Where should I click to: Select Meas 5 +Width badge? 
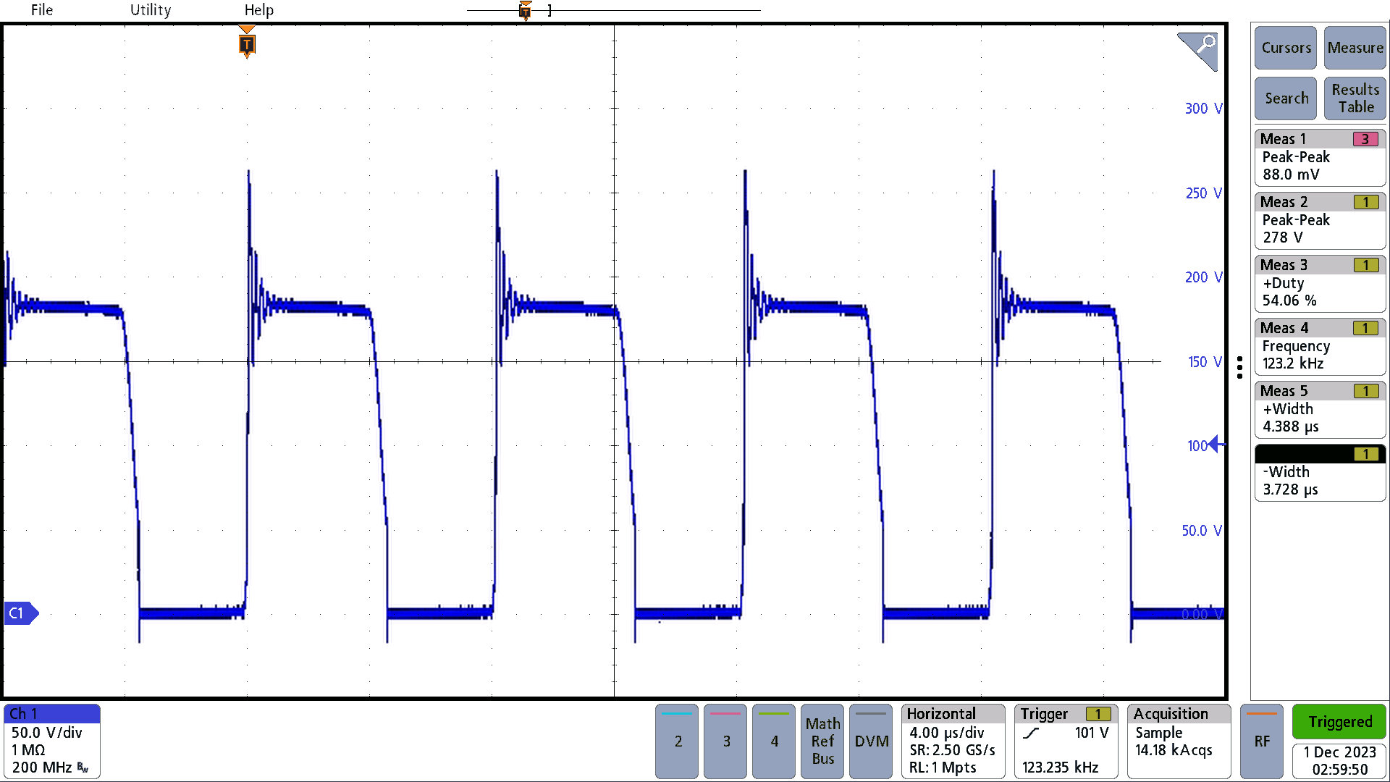(1320, 409)
